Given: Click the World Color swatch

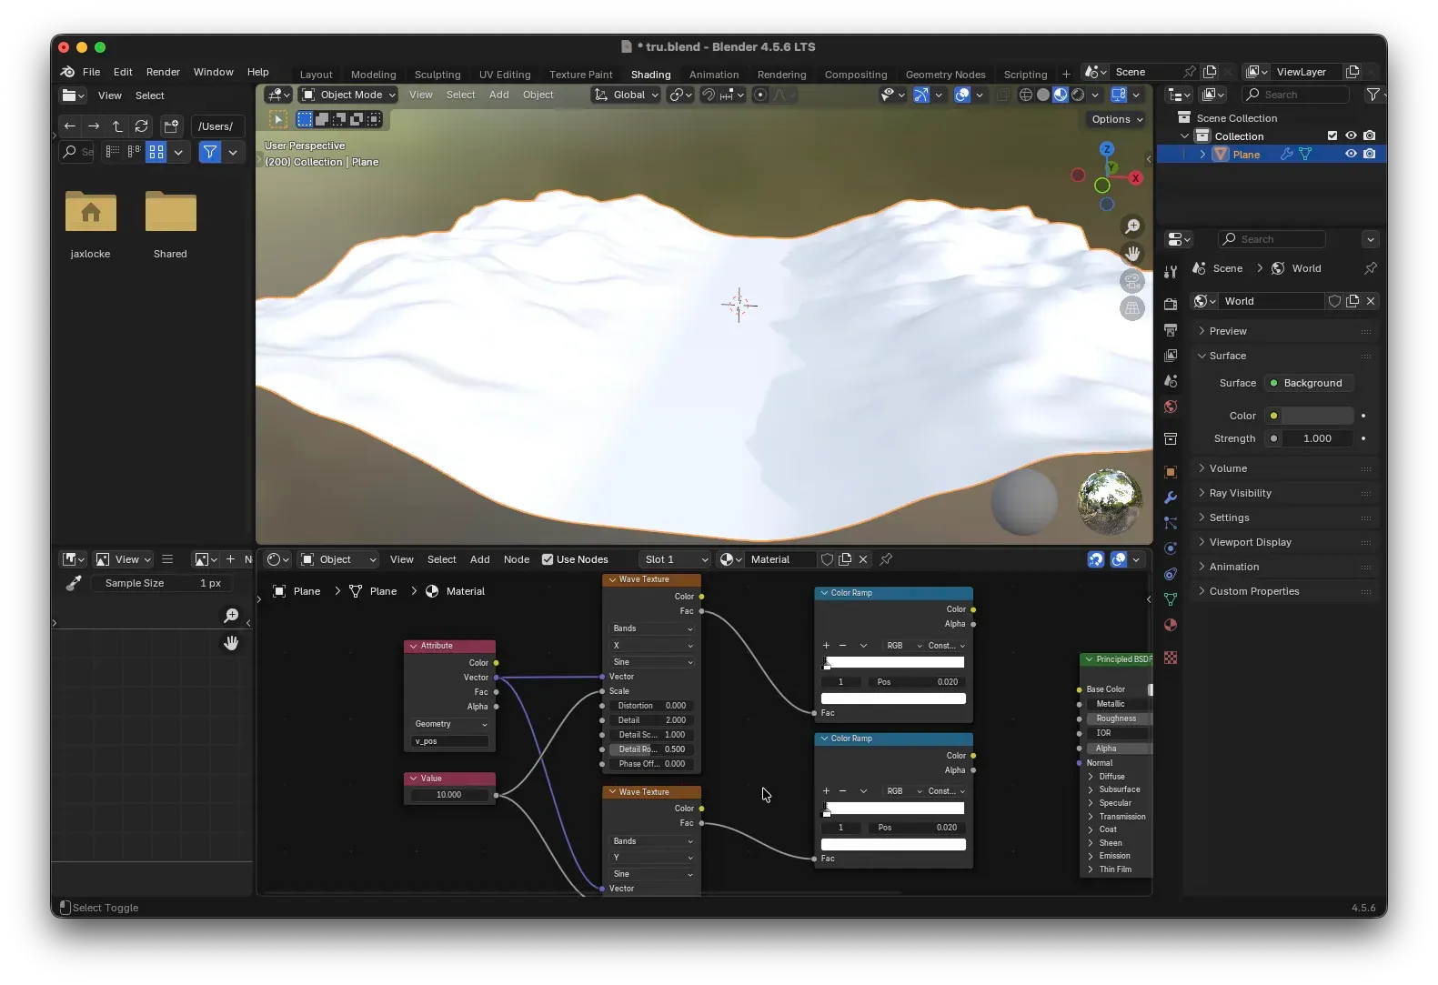Looking at the screenshot, I should point(1317,416).
